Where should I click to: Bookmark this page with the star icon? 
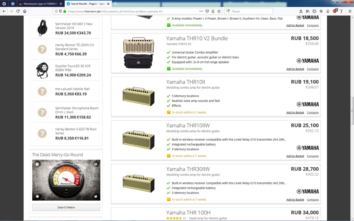tap(219, 11)
